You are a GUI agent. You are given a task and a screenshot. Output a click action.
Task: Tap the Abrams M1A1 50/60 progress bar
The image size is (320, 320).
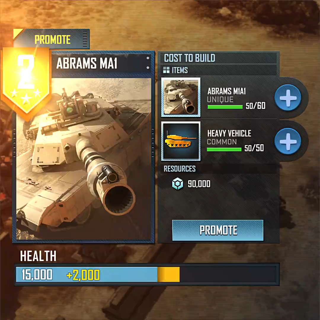point(225,107)
